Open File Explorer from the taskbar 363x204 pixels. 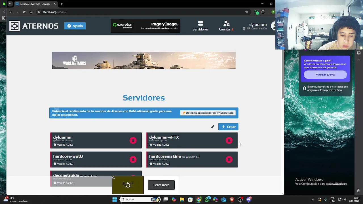(182, 199)
